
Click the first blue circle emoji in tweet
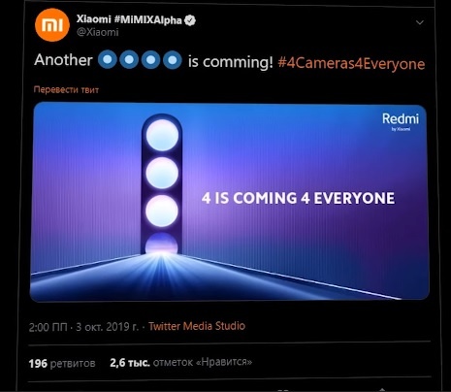coord(108,60)
